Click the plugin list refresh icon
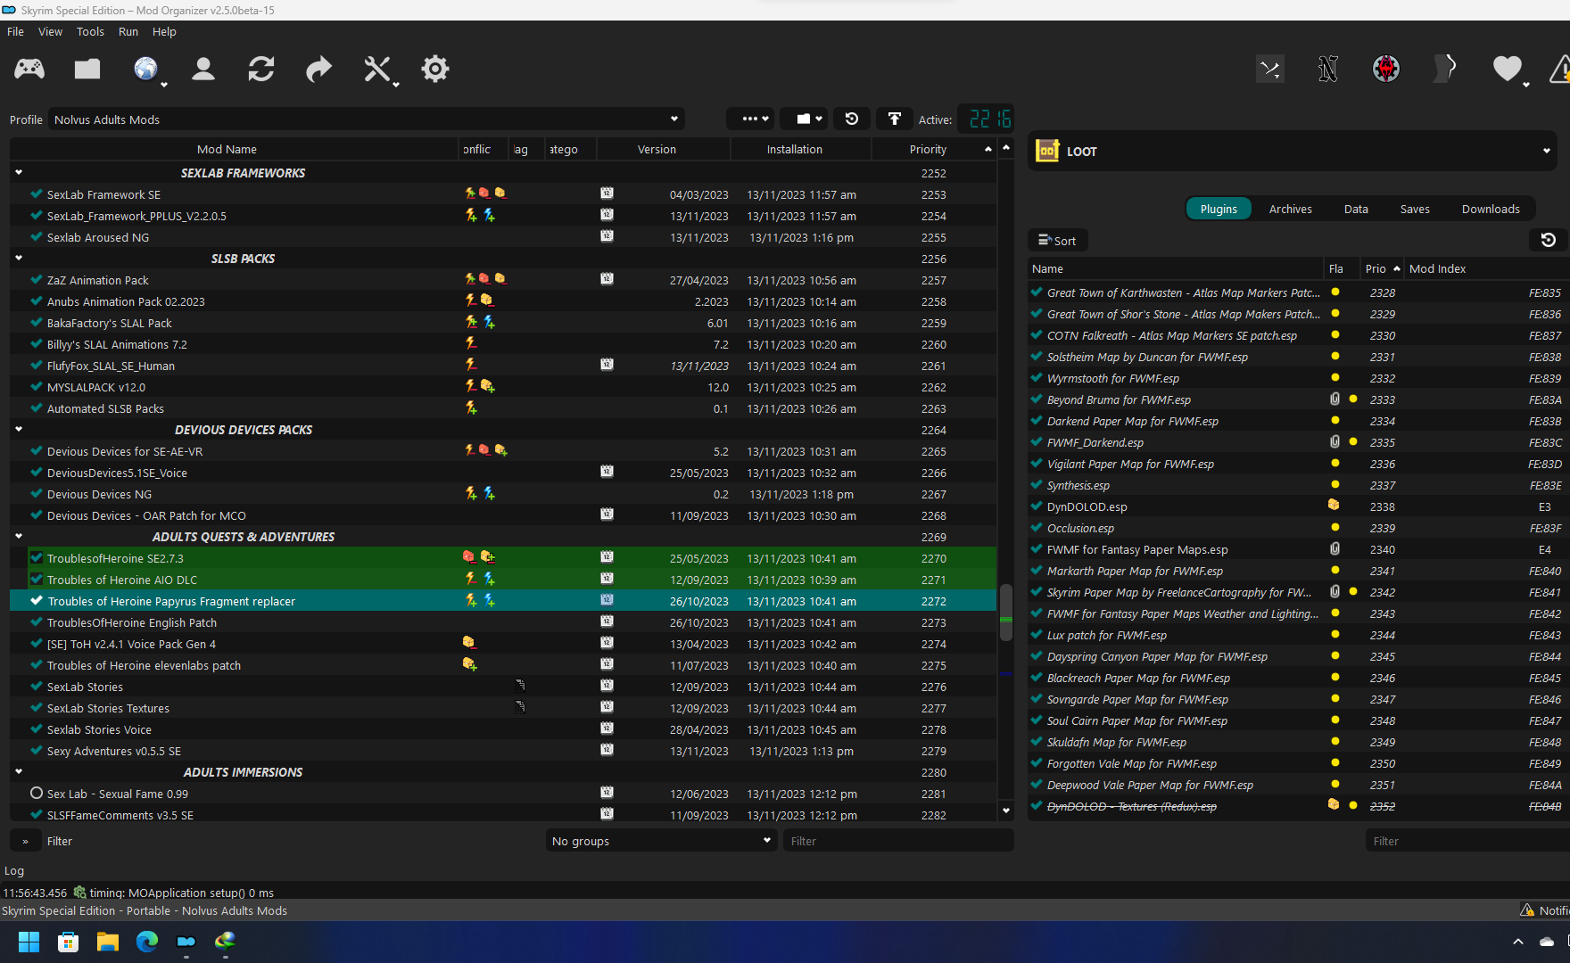Image resolution: width=1570 pixels, height=963 pixels. (x=1549, y=240)
